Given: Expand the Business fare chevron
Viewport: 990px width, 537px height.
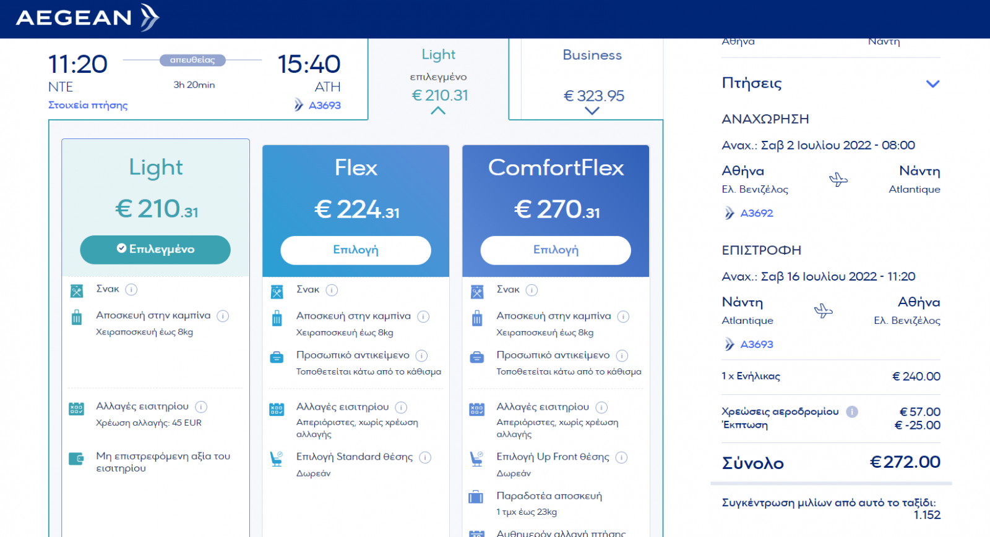Looking at the screenshot, I should [592, 111].
